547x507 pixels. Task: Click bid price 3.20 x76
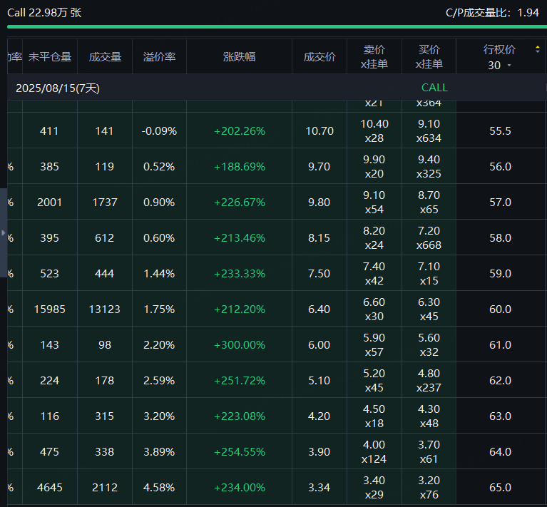[x=429, y=487]
